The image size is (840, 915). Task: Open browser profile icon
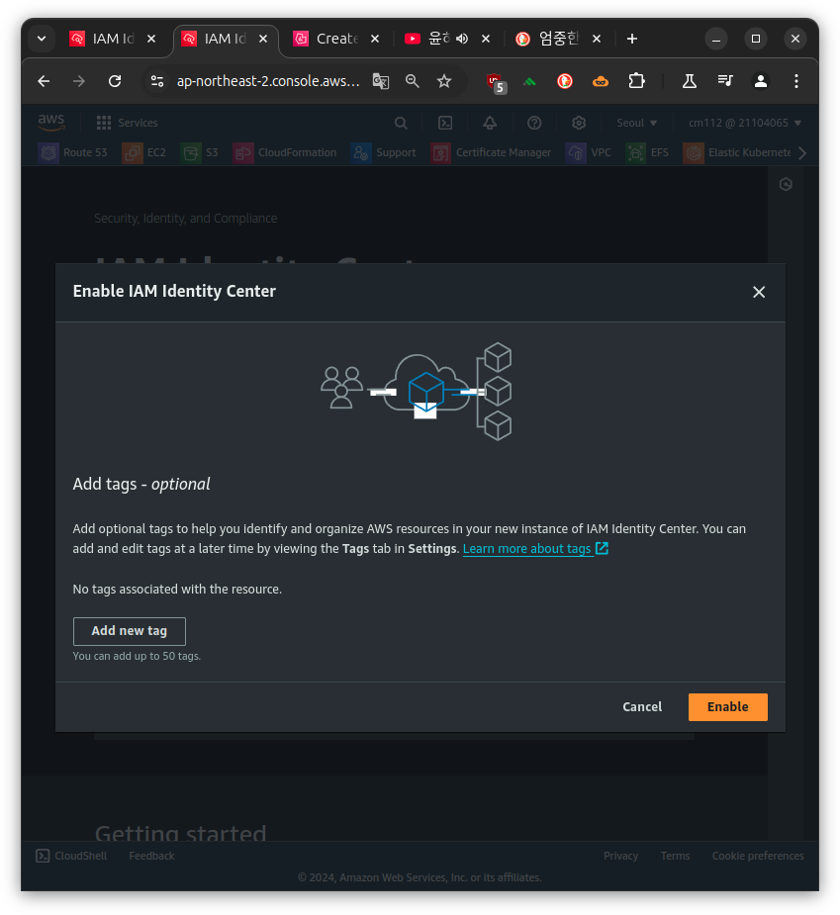pos(761,81)
